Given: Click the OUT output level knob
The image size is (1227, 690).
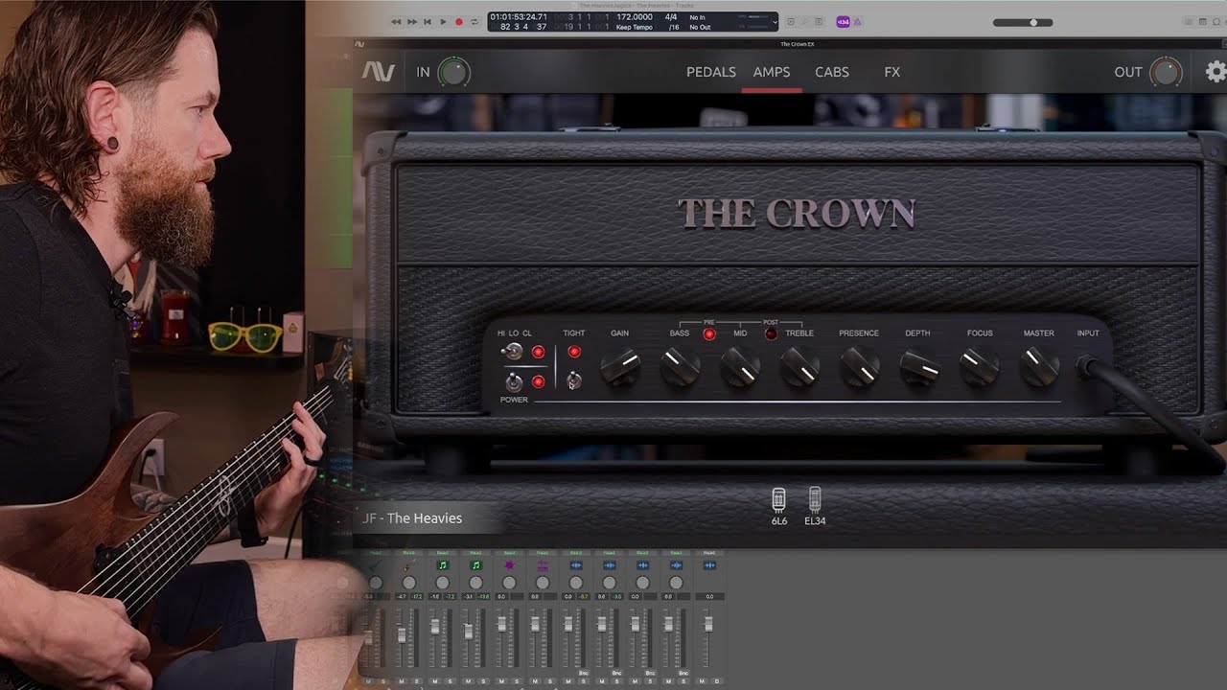Looking at the screenshot, I should click(1166, 72).
